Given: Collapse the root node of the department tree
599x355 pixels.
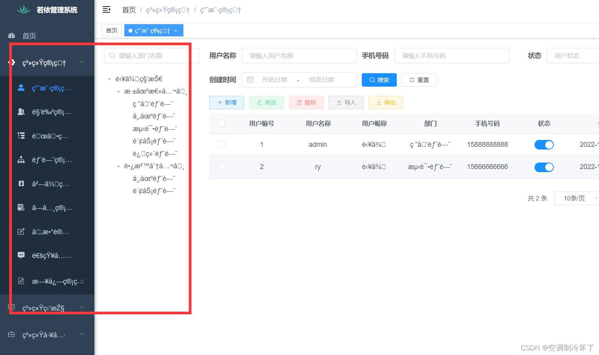Looking at the screenshot, I should (109, 79).
